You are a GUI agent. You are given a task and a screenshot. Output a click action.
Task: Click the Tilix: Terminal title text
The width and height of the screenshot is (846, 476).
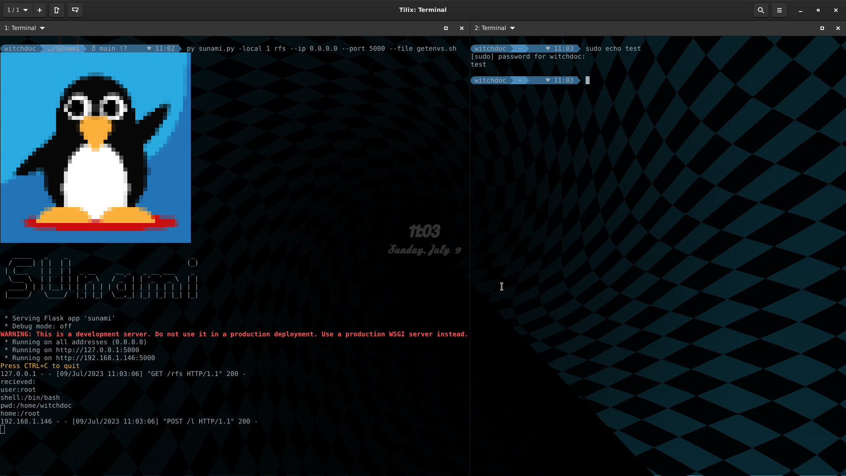(422, 10)
